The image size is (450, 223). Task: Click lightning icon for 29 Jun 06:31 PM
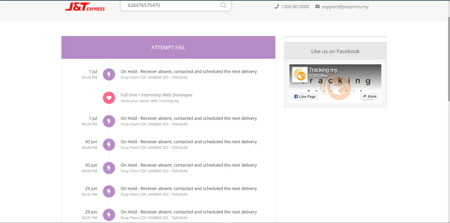click(x=109, y=215)
